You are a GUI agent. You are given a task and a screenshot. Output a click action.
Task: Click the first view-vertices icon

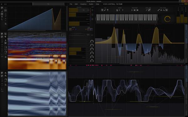coord(147,10)
